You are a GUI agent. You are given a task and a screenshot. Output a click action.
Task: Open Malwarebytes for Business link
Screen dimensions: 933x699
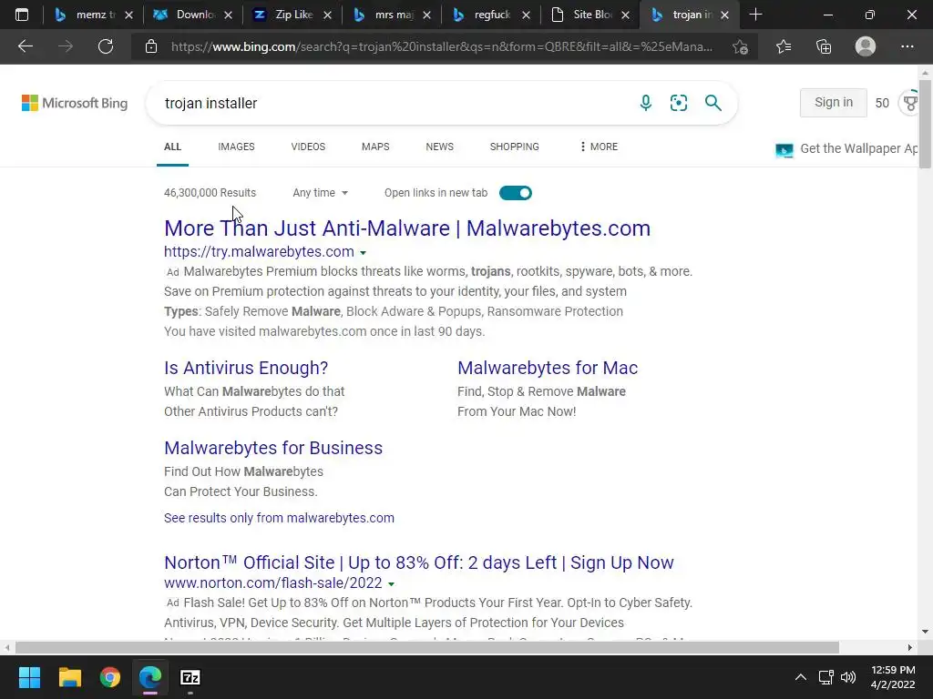click(273, 448)
